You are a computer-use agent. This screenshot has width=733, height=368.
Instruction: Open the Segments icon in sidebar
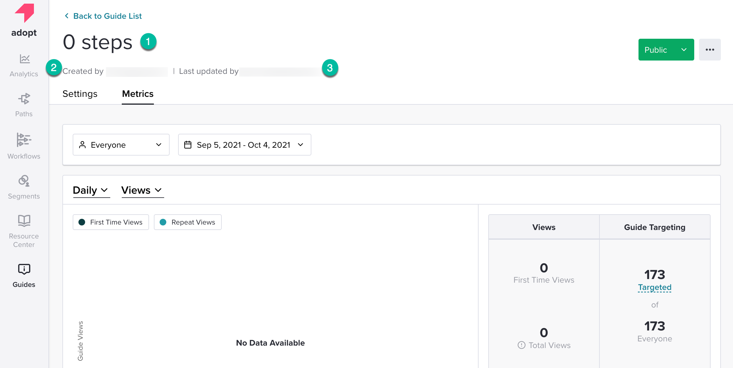24,181
